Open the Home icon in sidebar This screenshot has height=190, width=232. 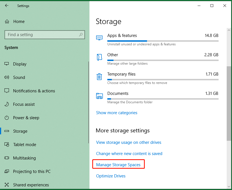tap(7, 22)
